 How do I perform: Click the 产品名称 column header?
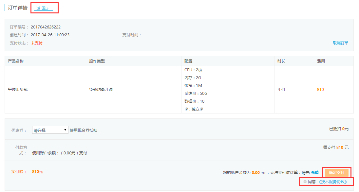[x=16, y=61]
